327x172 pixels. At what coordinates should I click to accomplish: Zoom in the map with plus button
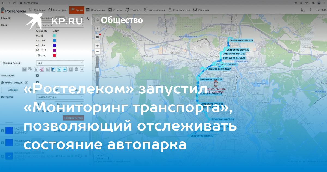tap(98, 45)
